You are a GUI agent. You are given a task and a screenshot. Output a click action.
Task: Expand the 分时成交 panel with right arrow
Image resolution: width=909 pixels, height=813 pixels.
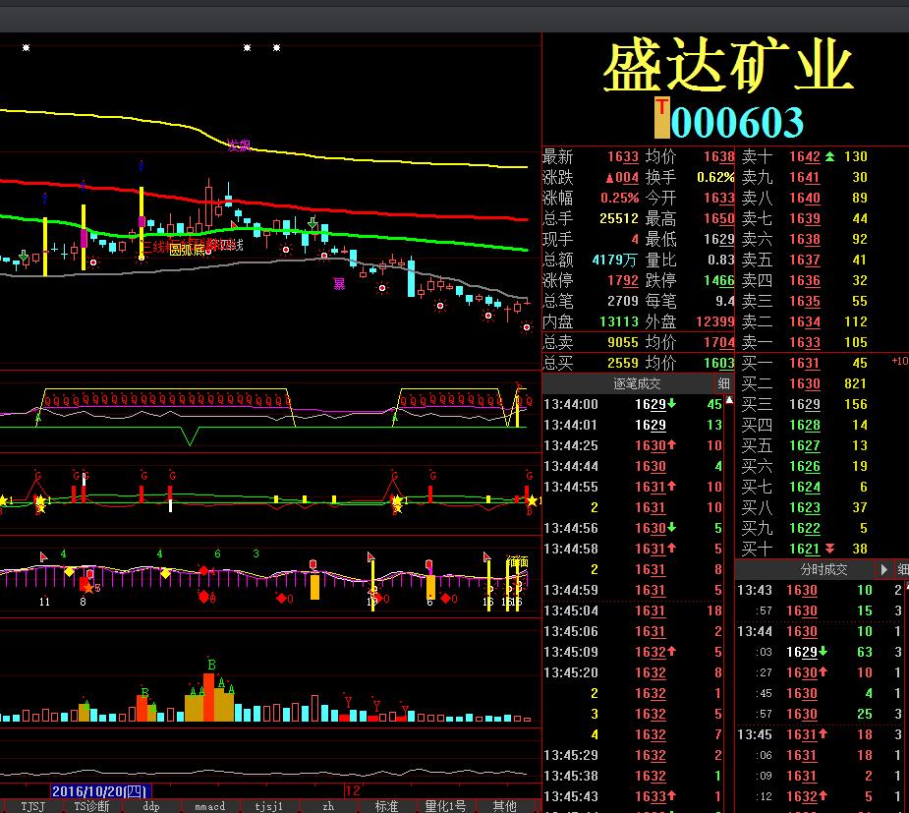coord(883,569)
